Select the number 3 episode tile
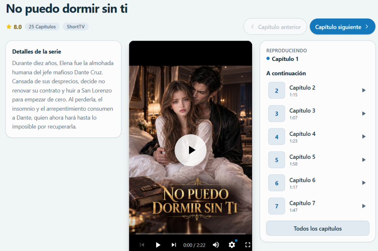 coord(276,114)
